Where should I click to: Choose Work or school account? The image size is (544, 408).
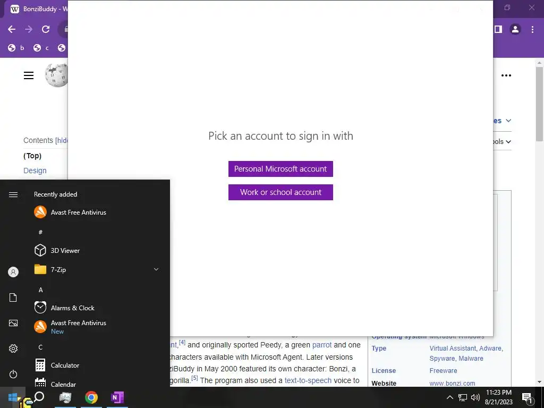pyautogui.click(x=280, y=192)
